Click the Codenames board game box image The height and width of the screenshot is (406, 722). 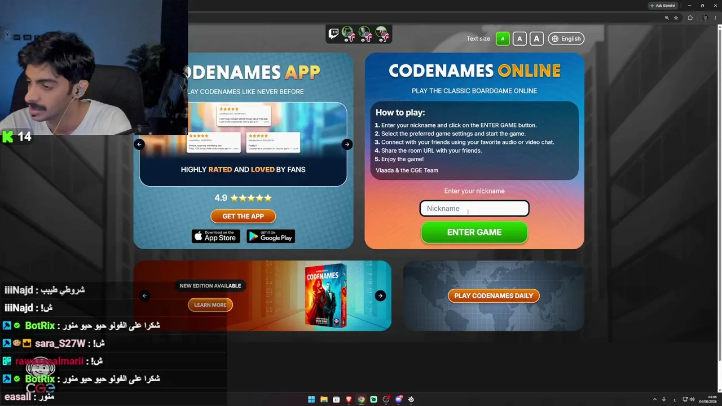[x=326, y=295]
